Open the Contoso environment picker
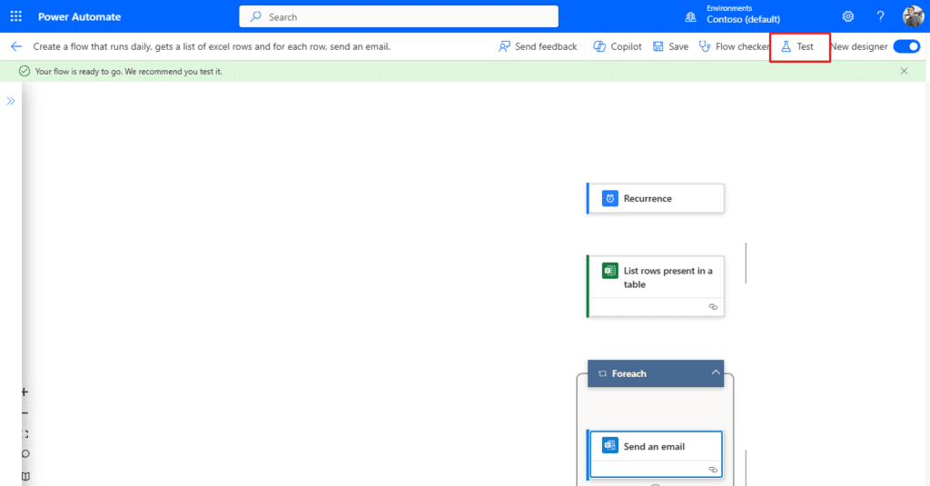 [742, 16]
